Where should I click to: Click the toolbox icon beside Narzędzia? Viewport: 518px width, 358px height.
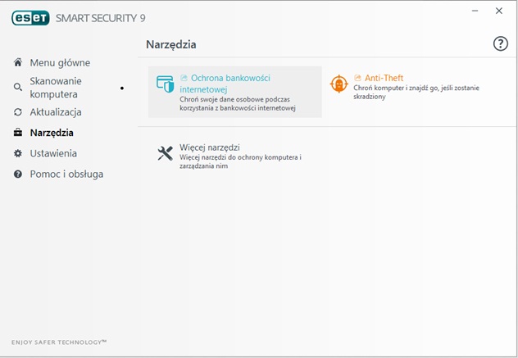pos(18,133)
